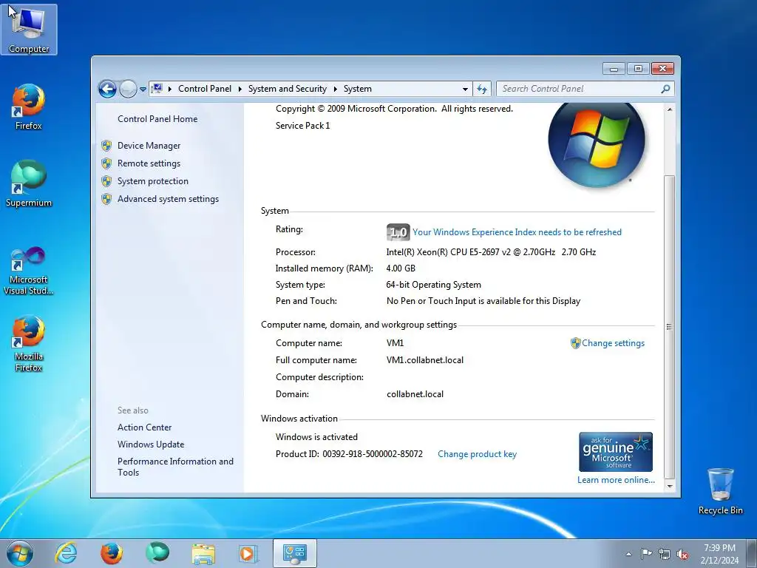Open the Microsoft Visual Studio shortcut

(29, 271)
